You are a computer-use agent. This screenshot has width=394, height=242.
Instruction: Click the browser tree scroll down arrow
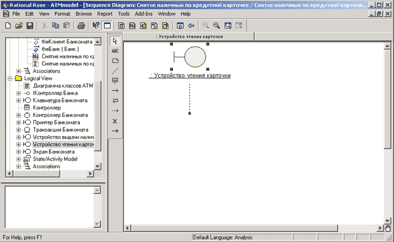pyautogui.click(x=97, y=166)
